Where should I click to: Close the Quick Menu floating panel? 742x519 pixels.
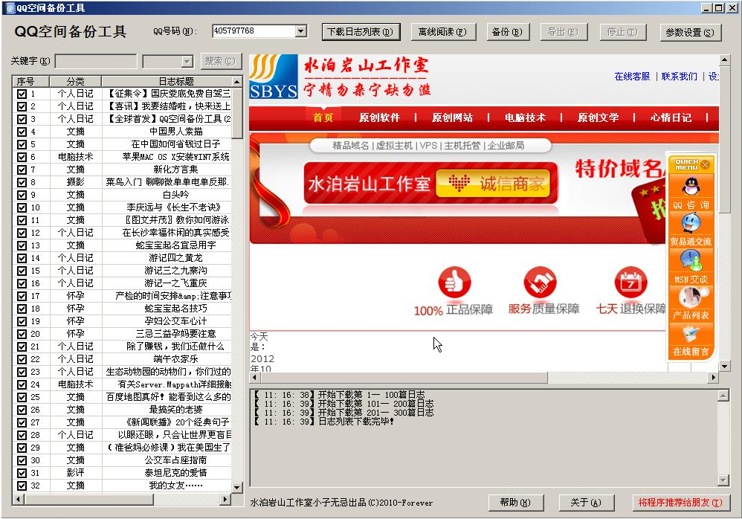(706, 164)
